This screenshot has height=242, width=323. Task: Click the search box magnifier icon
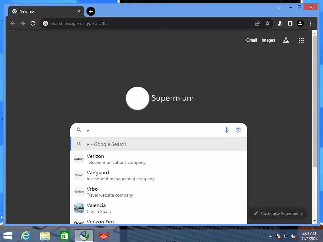coord(79,130)
